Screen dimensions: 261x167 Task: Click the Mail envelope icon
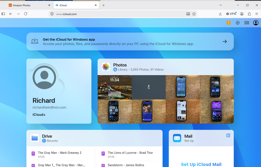[x=177, y=138]
